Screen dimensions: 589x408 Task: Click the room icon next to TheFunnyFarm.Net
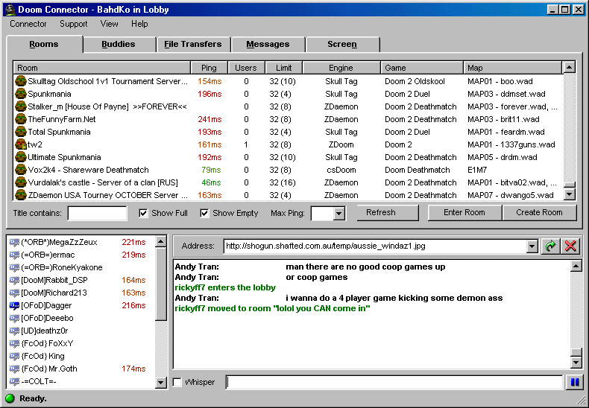[21, 119]
